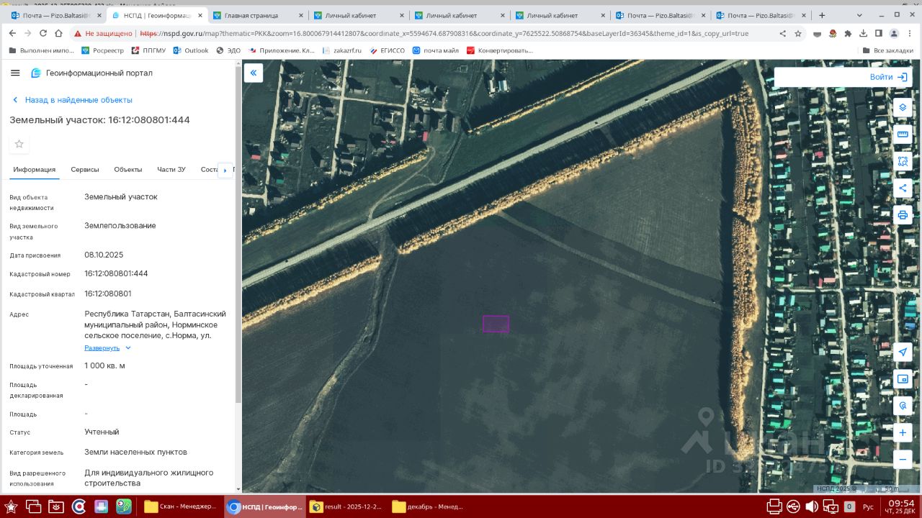This screenshot has width=922, height=518.
Task: Open the browser home page
Action: [59, 33]
